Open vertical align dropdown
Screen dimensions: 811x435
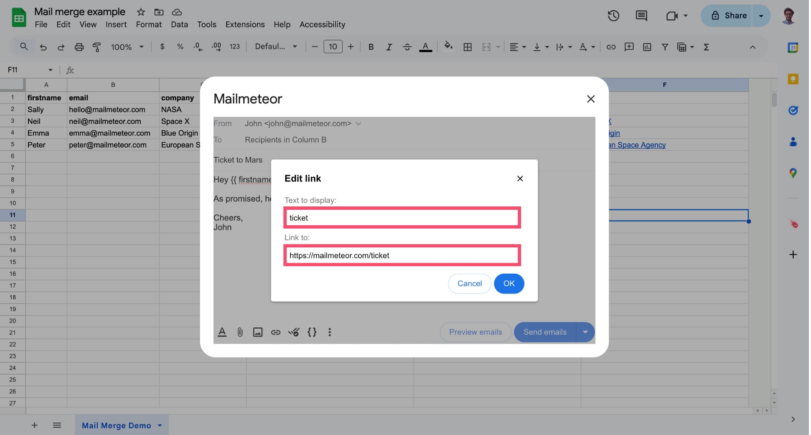(541, 47)
